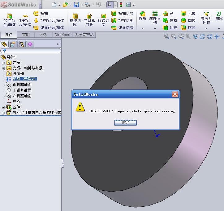224x211 pixels.
Task: Zoom to fit with the magnifier icon
Action: click(166, 36)
